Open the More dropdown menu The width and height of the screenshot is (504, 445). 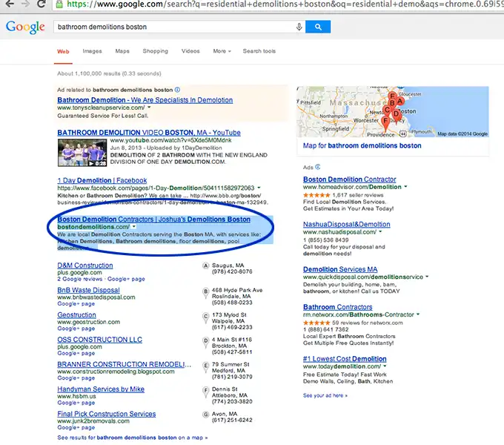tap(222, 51)
